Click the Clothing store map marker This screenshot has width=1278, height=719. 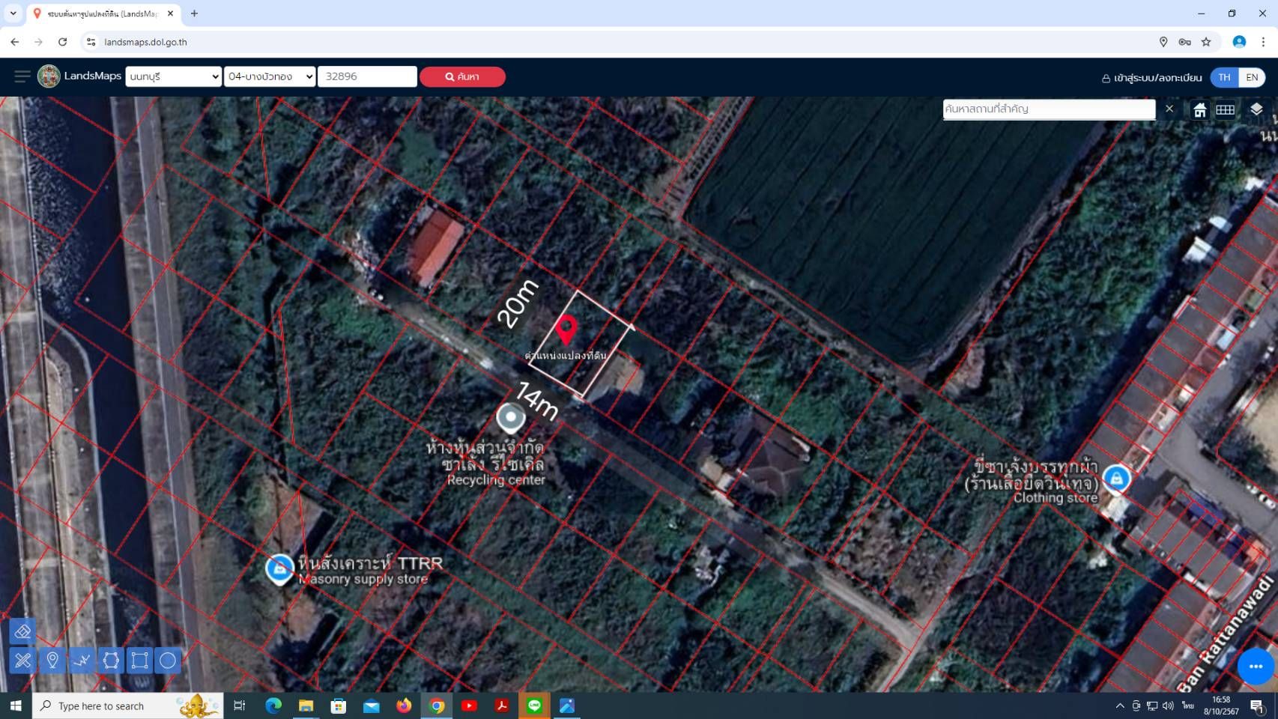click(x=1116, y=479)
